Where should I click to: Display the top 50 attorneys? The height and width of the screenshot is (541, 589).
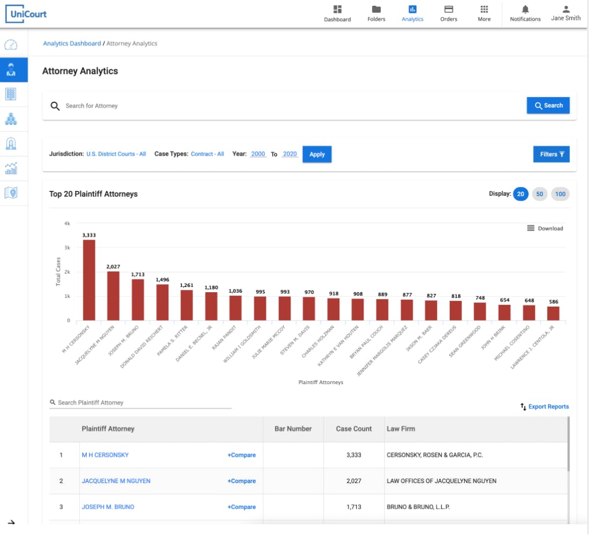[x=539, y=194]
